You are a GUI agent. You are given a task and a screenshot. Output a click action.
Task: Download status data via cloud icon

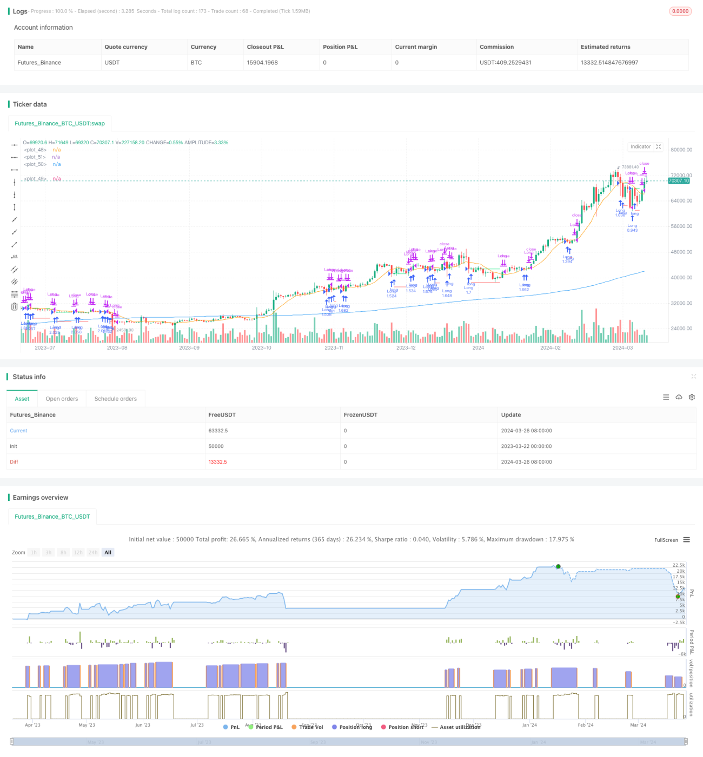click(x=679, y=397)
